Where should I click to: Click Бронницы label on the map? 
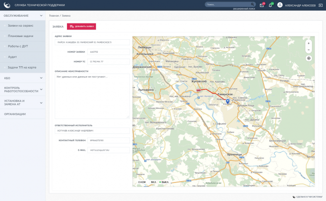(x=235, y=155)
